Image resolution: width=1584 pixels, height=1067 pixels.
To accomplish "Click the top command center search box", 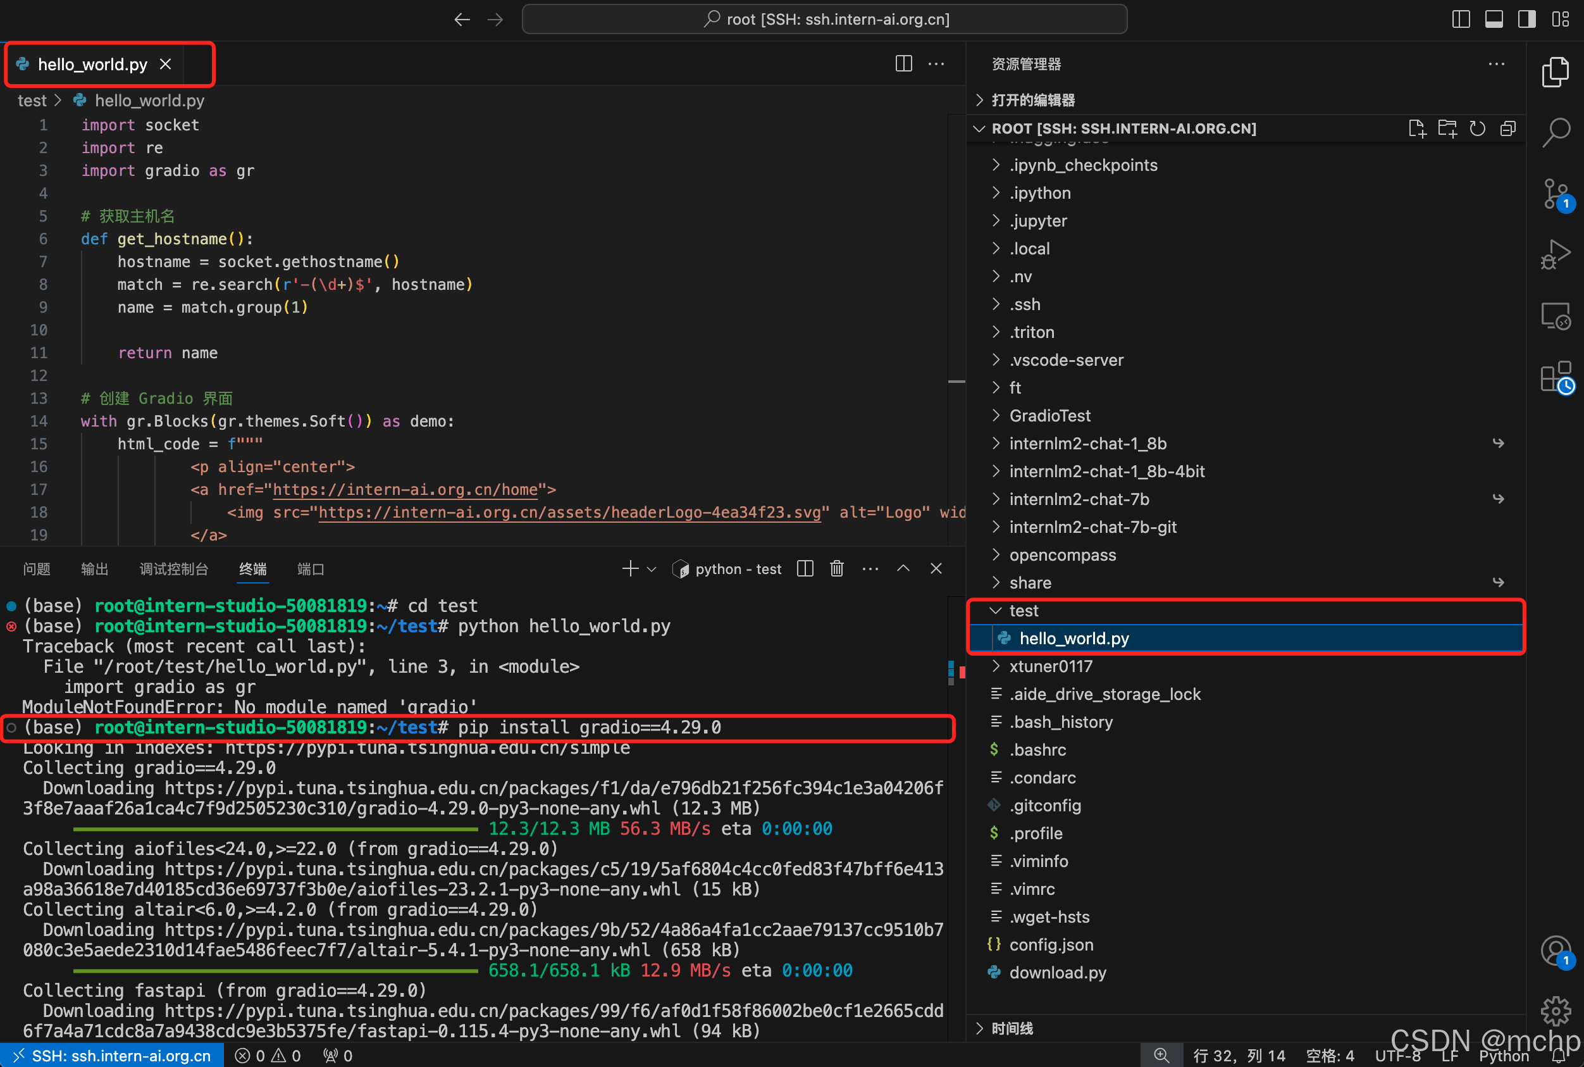I will coord(824,19).
